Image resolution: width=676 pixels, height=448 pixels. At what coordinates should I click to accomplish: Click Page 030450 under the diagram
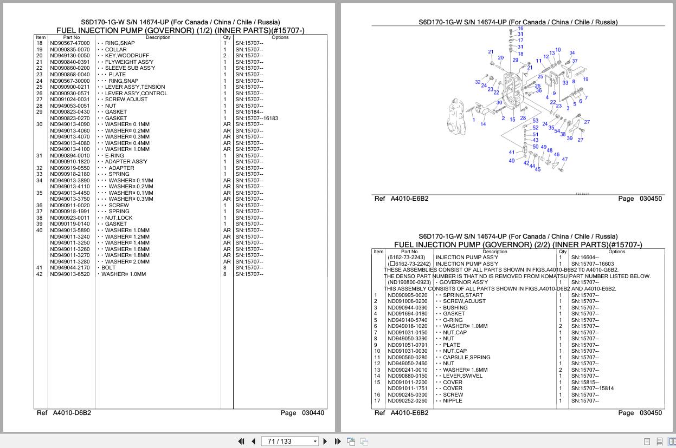pyautogui.click(x=640, y=199)
